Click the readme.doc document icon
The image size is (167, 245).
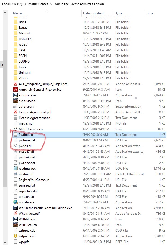pos(16,168)
